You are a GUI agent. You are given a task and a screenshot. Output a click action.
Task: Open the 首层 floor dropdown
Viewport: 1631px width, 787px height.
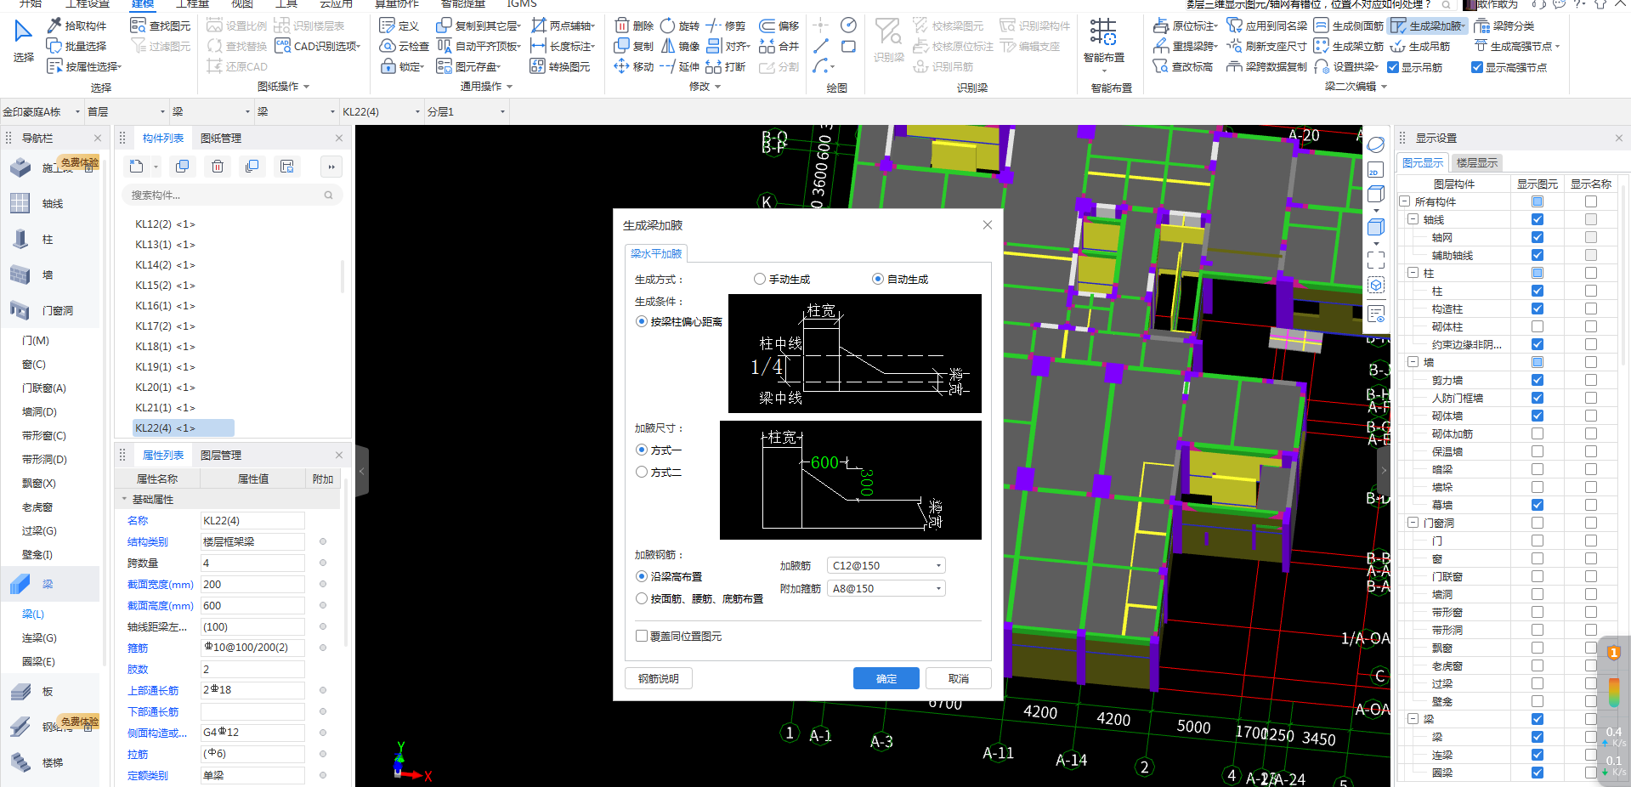pos(127,111)
